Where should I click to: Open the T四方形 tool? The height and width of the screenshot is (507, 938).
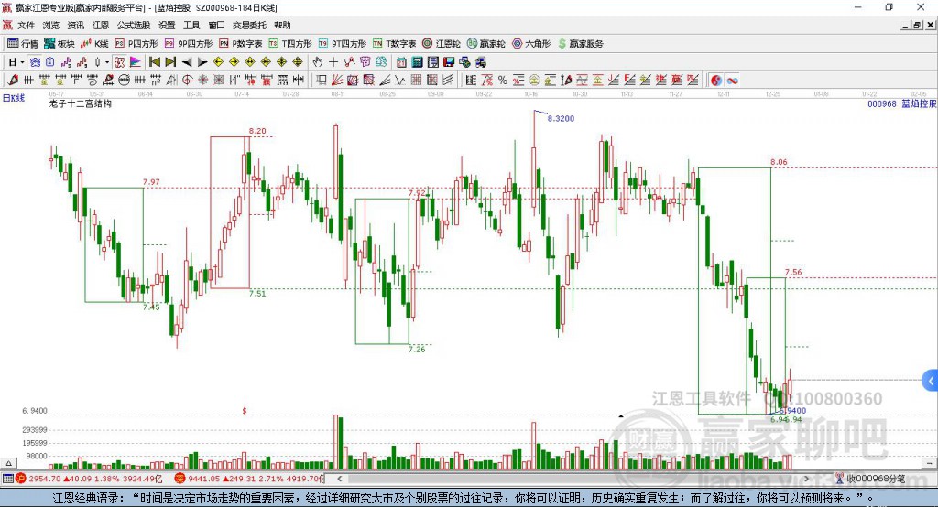(x=290, y=44)
